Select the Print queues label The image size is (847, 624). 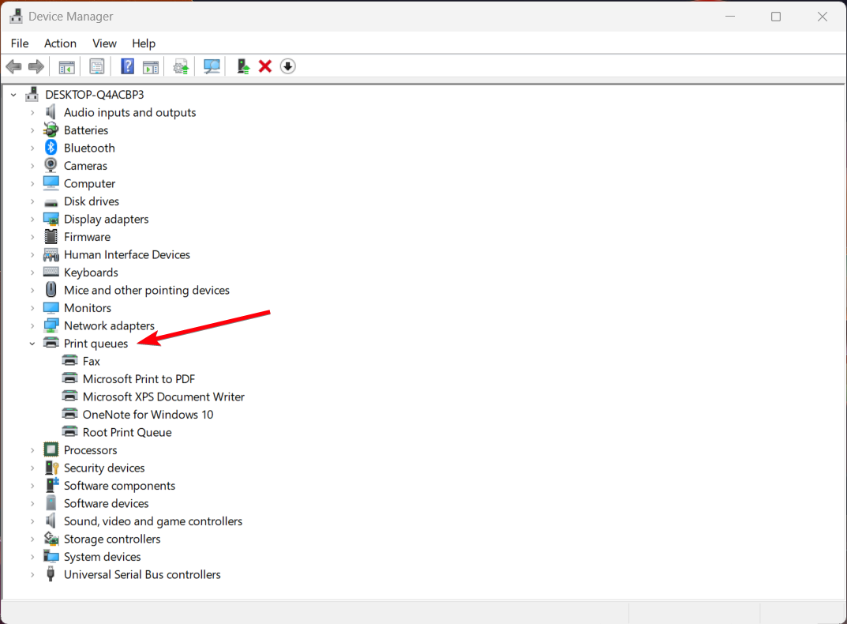tap(96, 344)
